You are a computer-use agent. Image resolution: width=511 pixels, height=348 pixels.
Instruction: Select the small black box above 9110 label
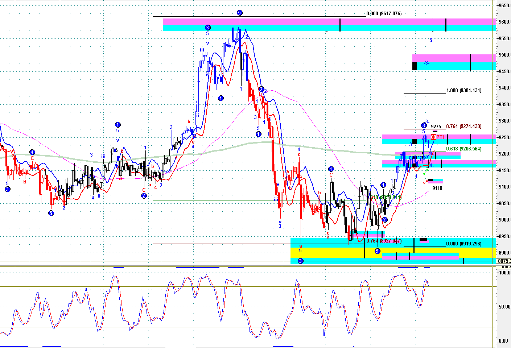pos(430,180)
